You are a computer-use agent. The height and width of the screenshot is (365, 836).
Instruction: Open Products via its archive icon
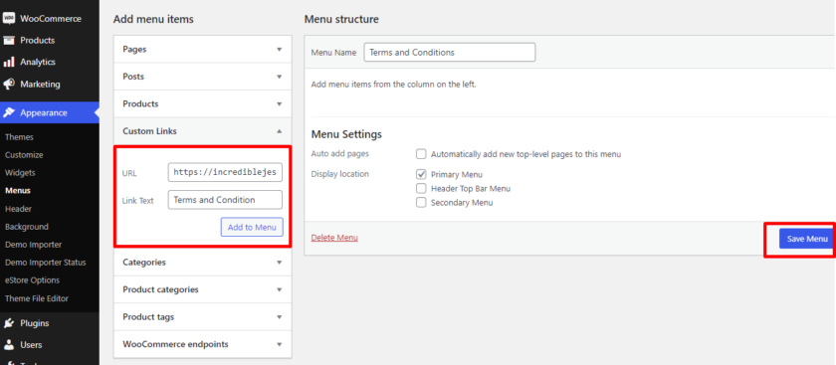pos(9,41)
